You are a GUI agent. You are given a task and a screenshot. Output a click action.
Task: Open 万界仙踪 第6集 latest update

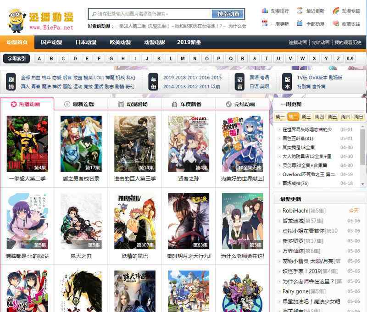click(x=301, y=251)
